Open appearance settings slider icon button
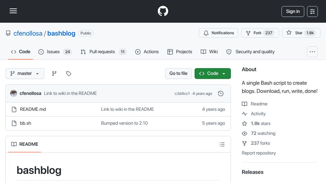 click(312, 12)
